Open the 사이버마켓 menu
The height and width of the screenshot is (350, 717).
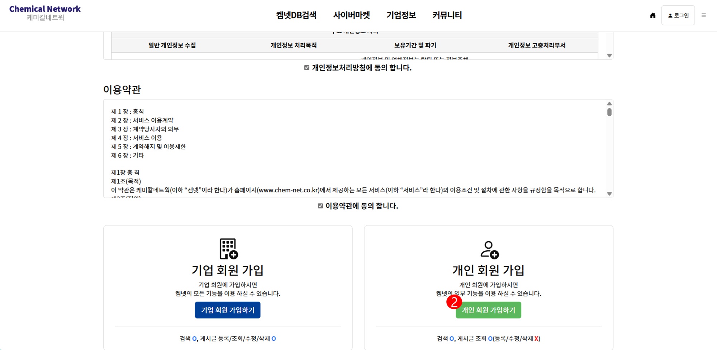pos(351,15)
